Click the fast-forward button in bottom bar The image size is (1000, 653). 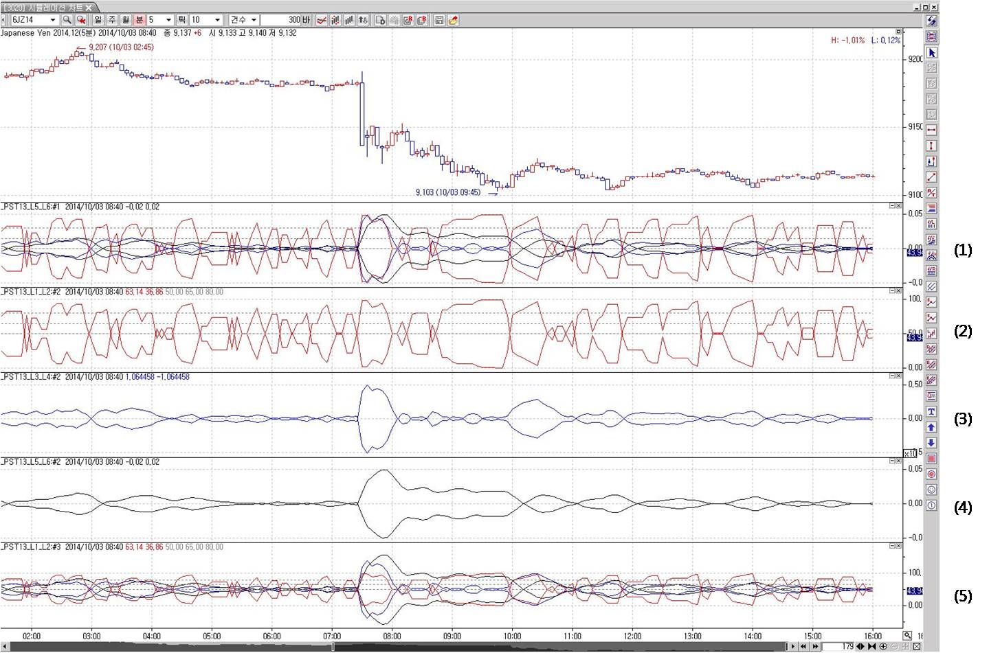click(x=814, y=647)
